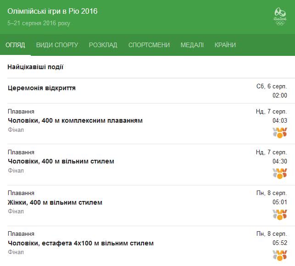
Task: Click the Пн, 8 серп. date above 05:01
Action: coord(272,193)
